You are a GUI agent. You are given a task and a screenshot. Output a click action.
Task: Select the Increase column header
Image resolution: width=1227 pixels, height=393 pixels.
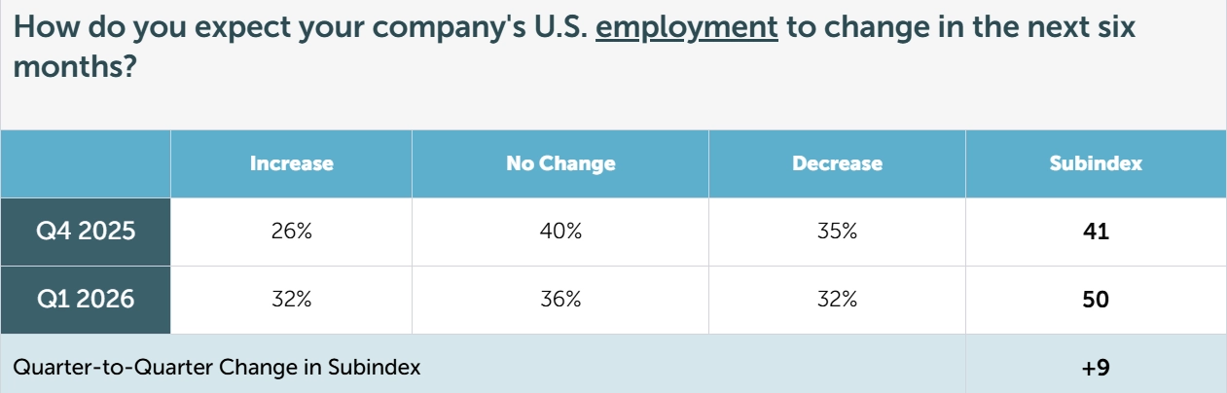coord(292,163)
